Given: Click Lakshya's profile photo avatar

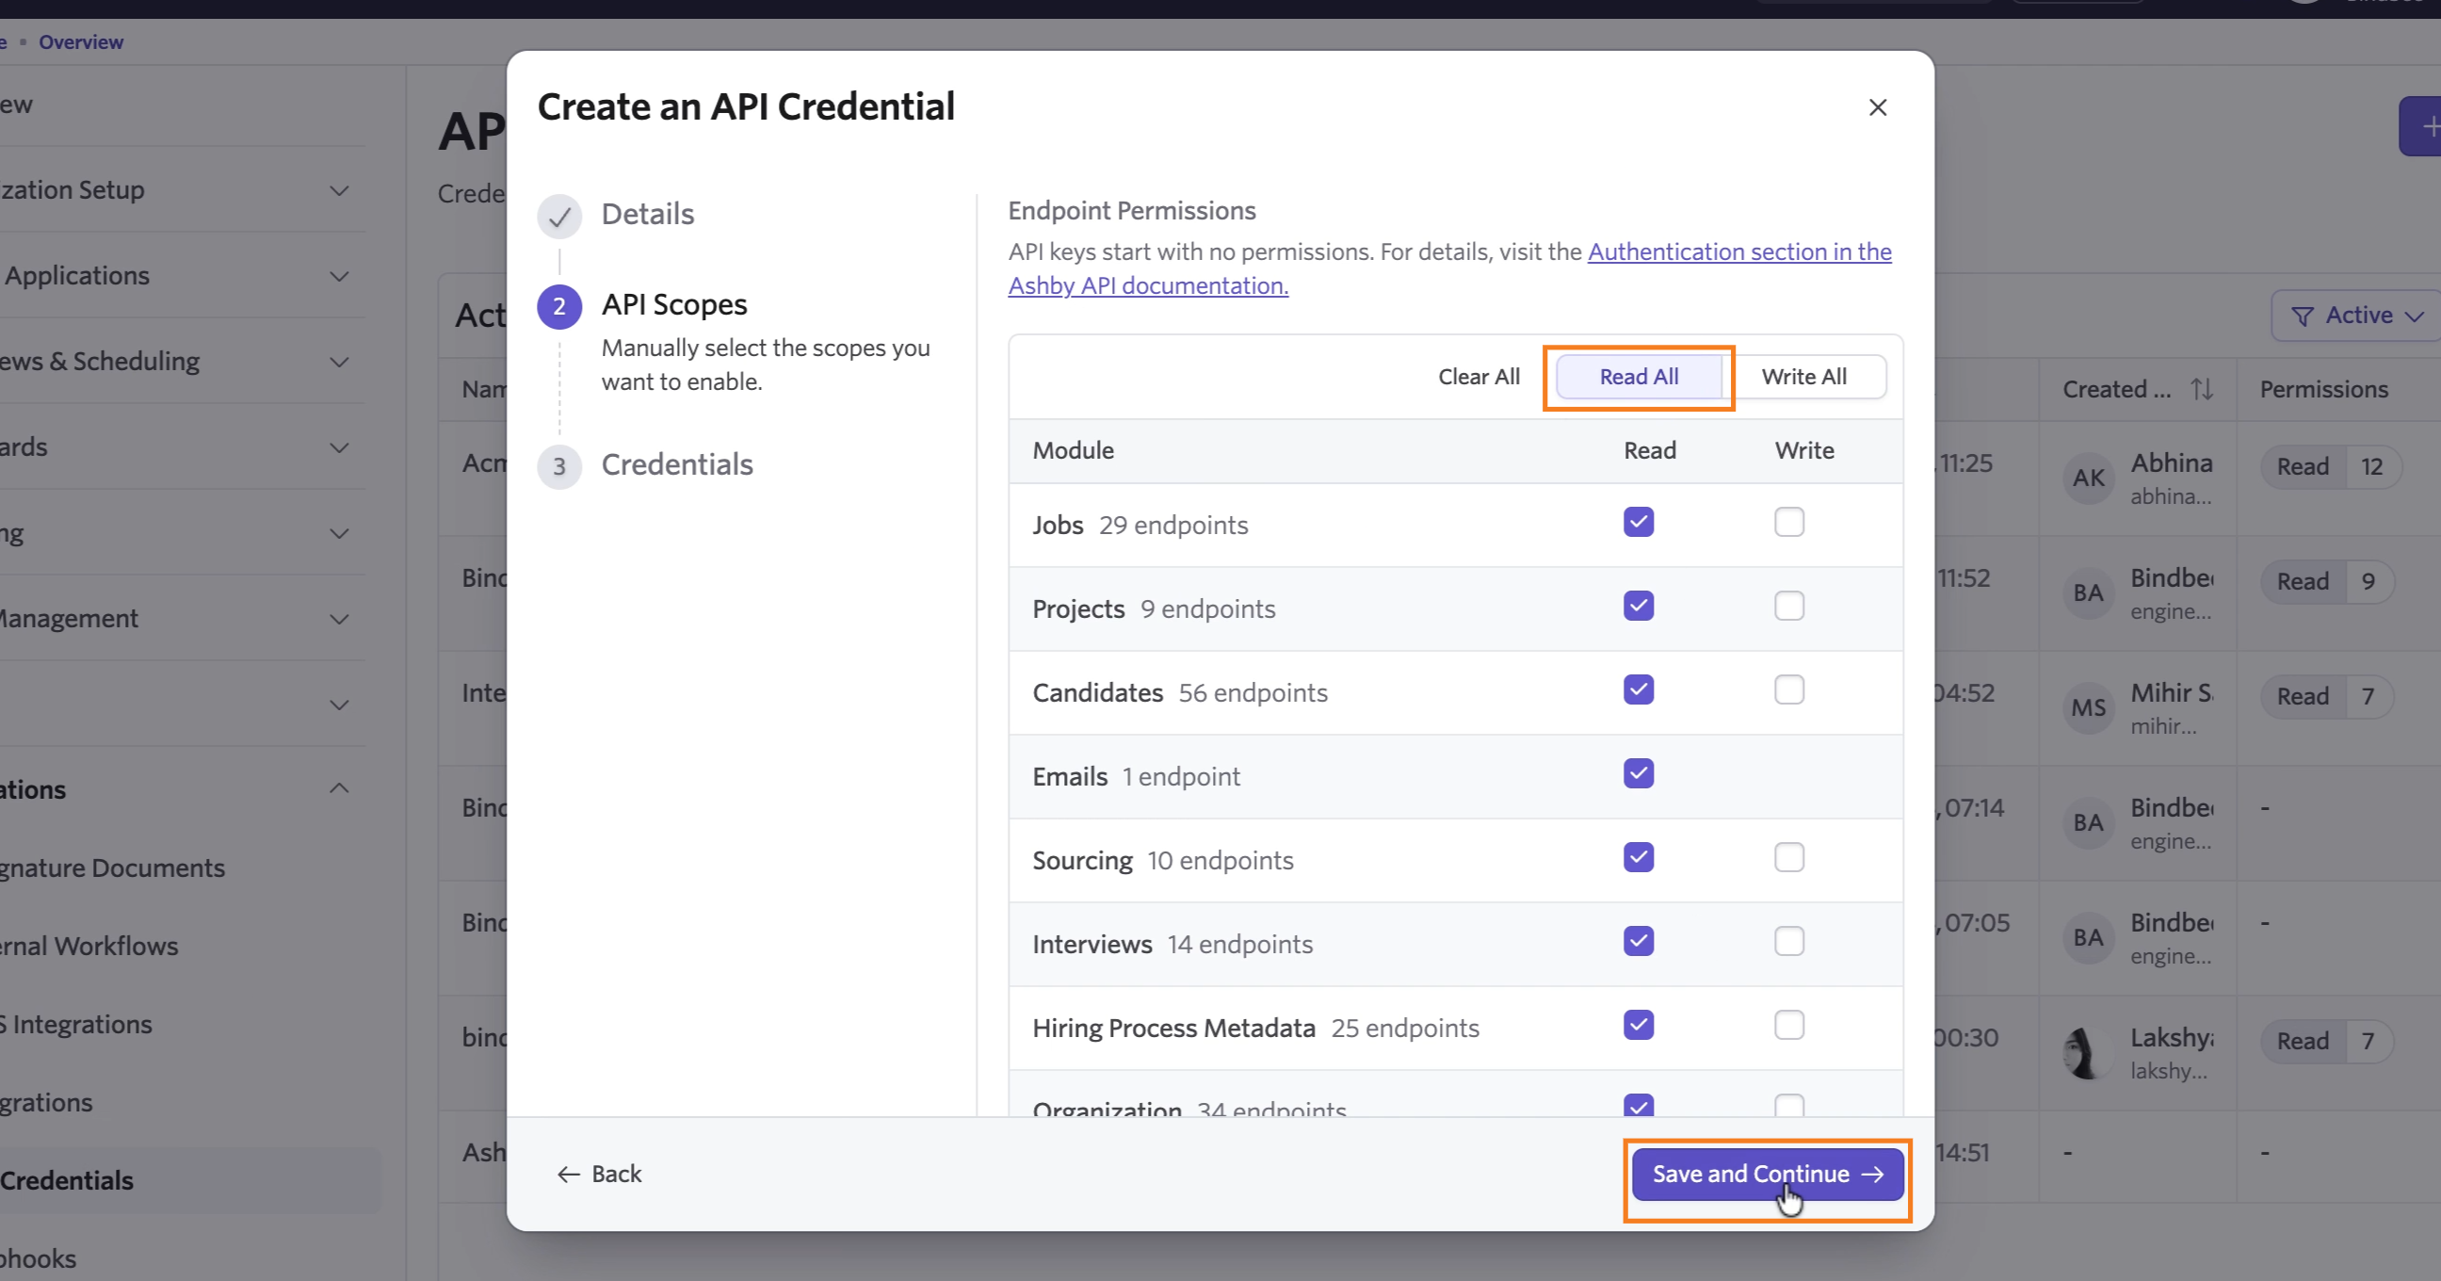Looking at the screenshot, I should pos(2089,1053).
